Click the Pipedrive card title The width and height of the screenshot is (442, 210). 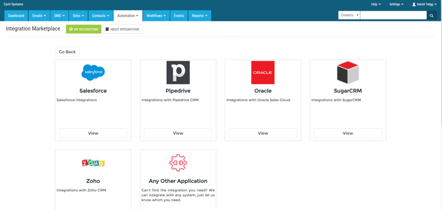pyautogui.click(x=178, y=91)
